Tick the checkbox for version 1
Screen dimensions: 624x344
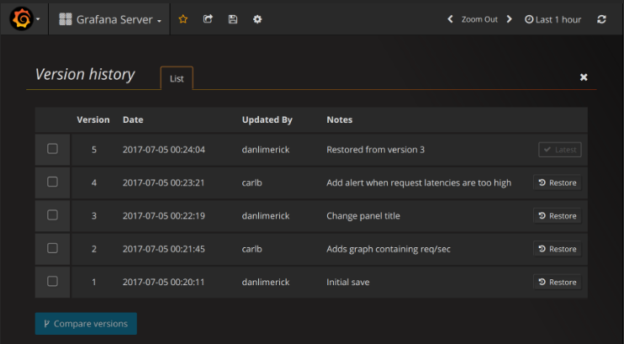coord(52,282)
